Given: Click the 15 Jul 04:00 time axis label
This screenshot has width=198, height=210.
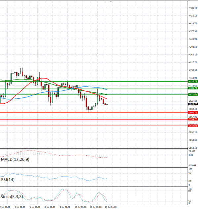Looking at the screenshot, I should click(111, 207).
